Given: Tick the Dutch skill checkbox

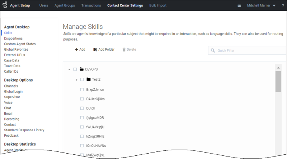Looking at the screenshot, I should coord(82,108).
